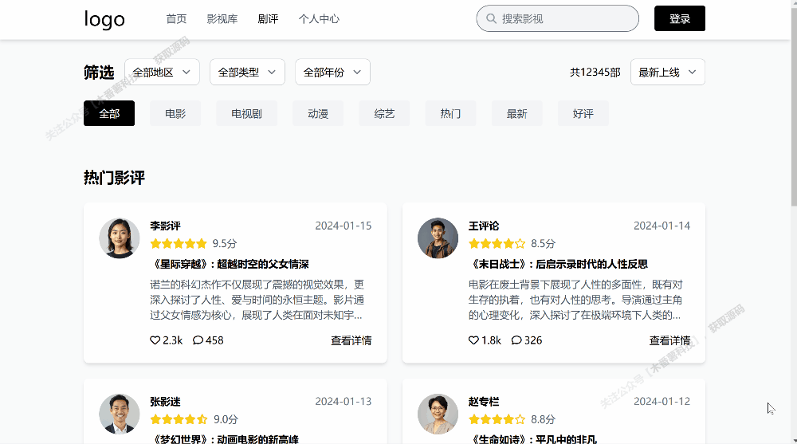Open the 全部地区 dropdown
This screenshot has width=797, height=444.
coord(162,73)
